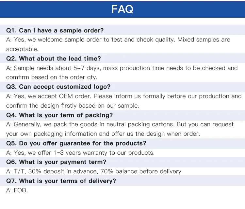245x209 pixels.
Task: Select the Q1 sample order question
Action: [55, 30]
